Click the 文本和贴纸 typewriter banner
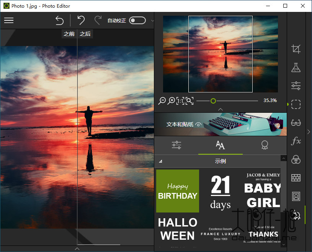This screenshot has width=312, height=252. 221,124
